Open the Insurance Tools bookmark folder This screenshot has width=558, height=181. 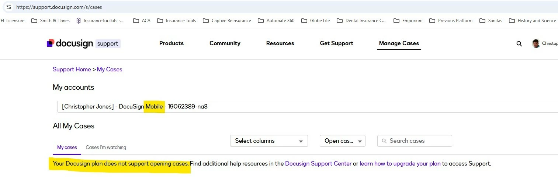[x=177, y=21]
